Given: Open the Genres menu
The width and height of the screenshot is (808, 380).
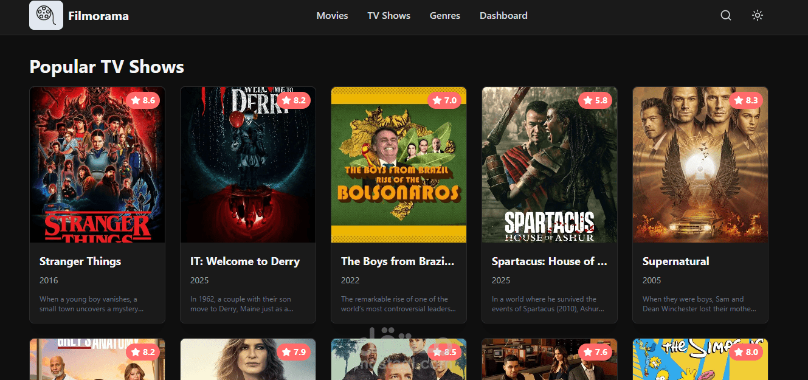Looking at the screenshot, I should [x=445, y=16].
